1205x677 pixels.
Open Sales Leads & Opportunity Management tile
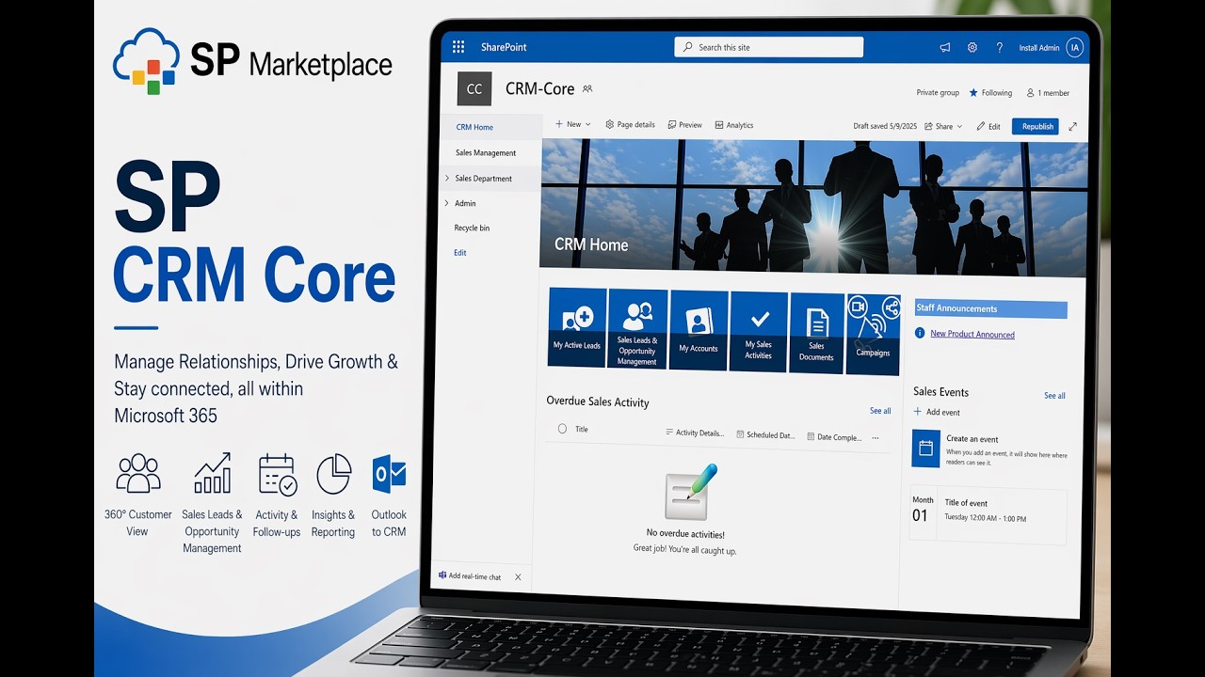click(637, 329)
